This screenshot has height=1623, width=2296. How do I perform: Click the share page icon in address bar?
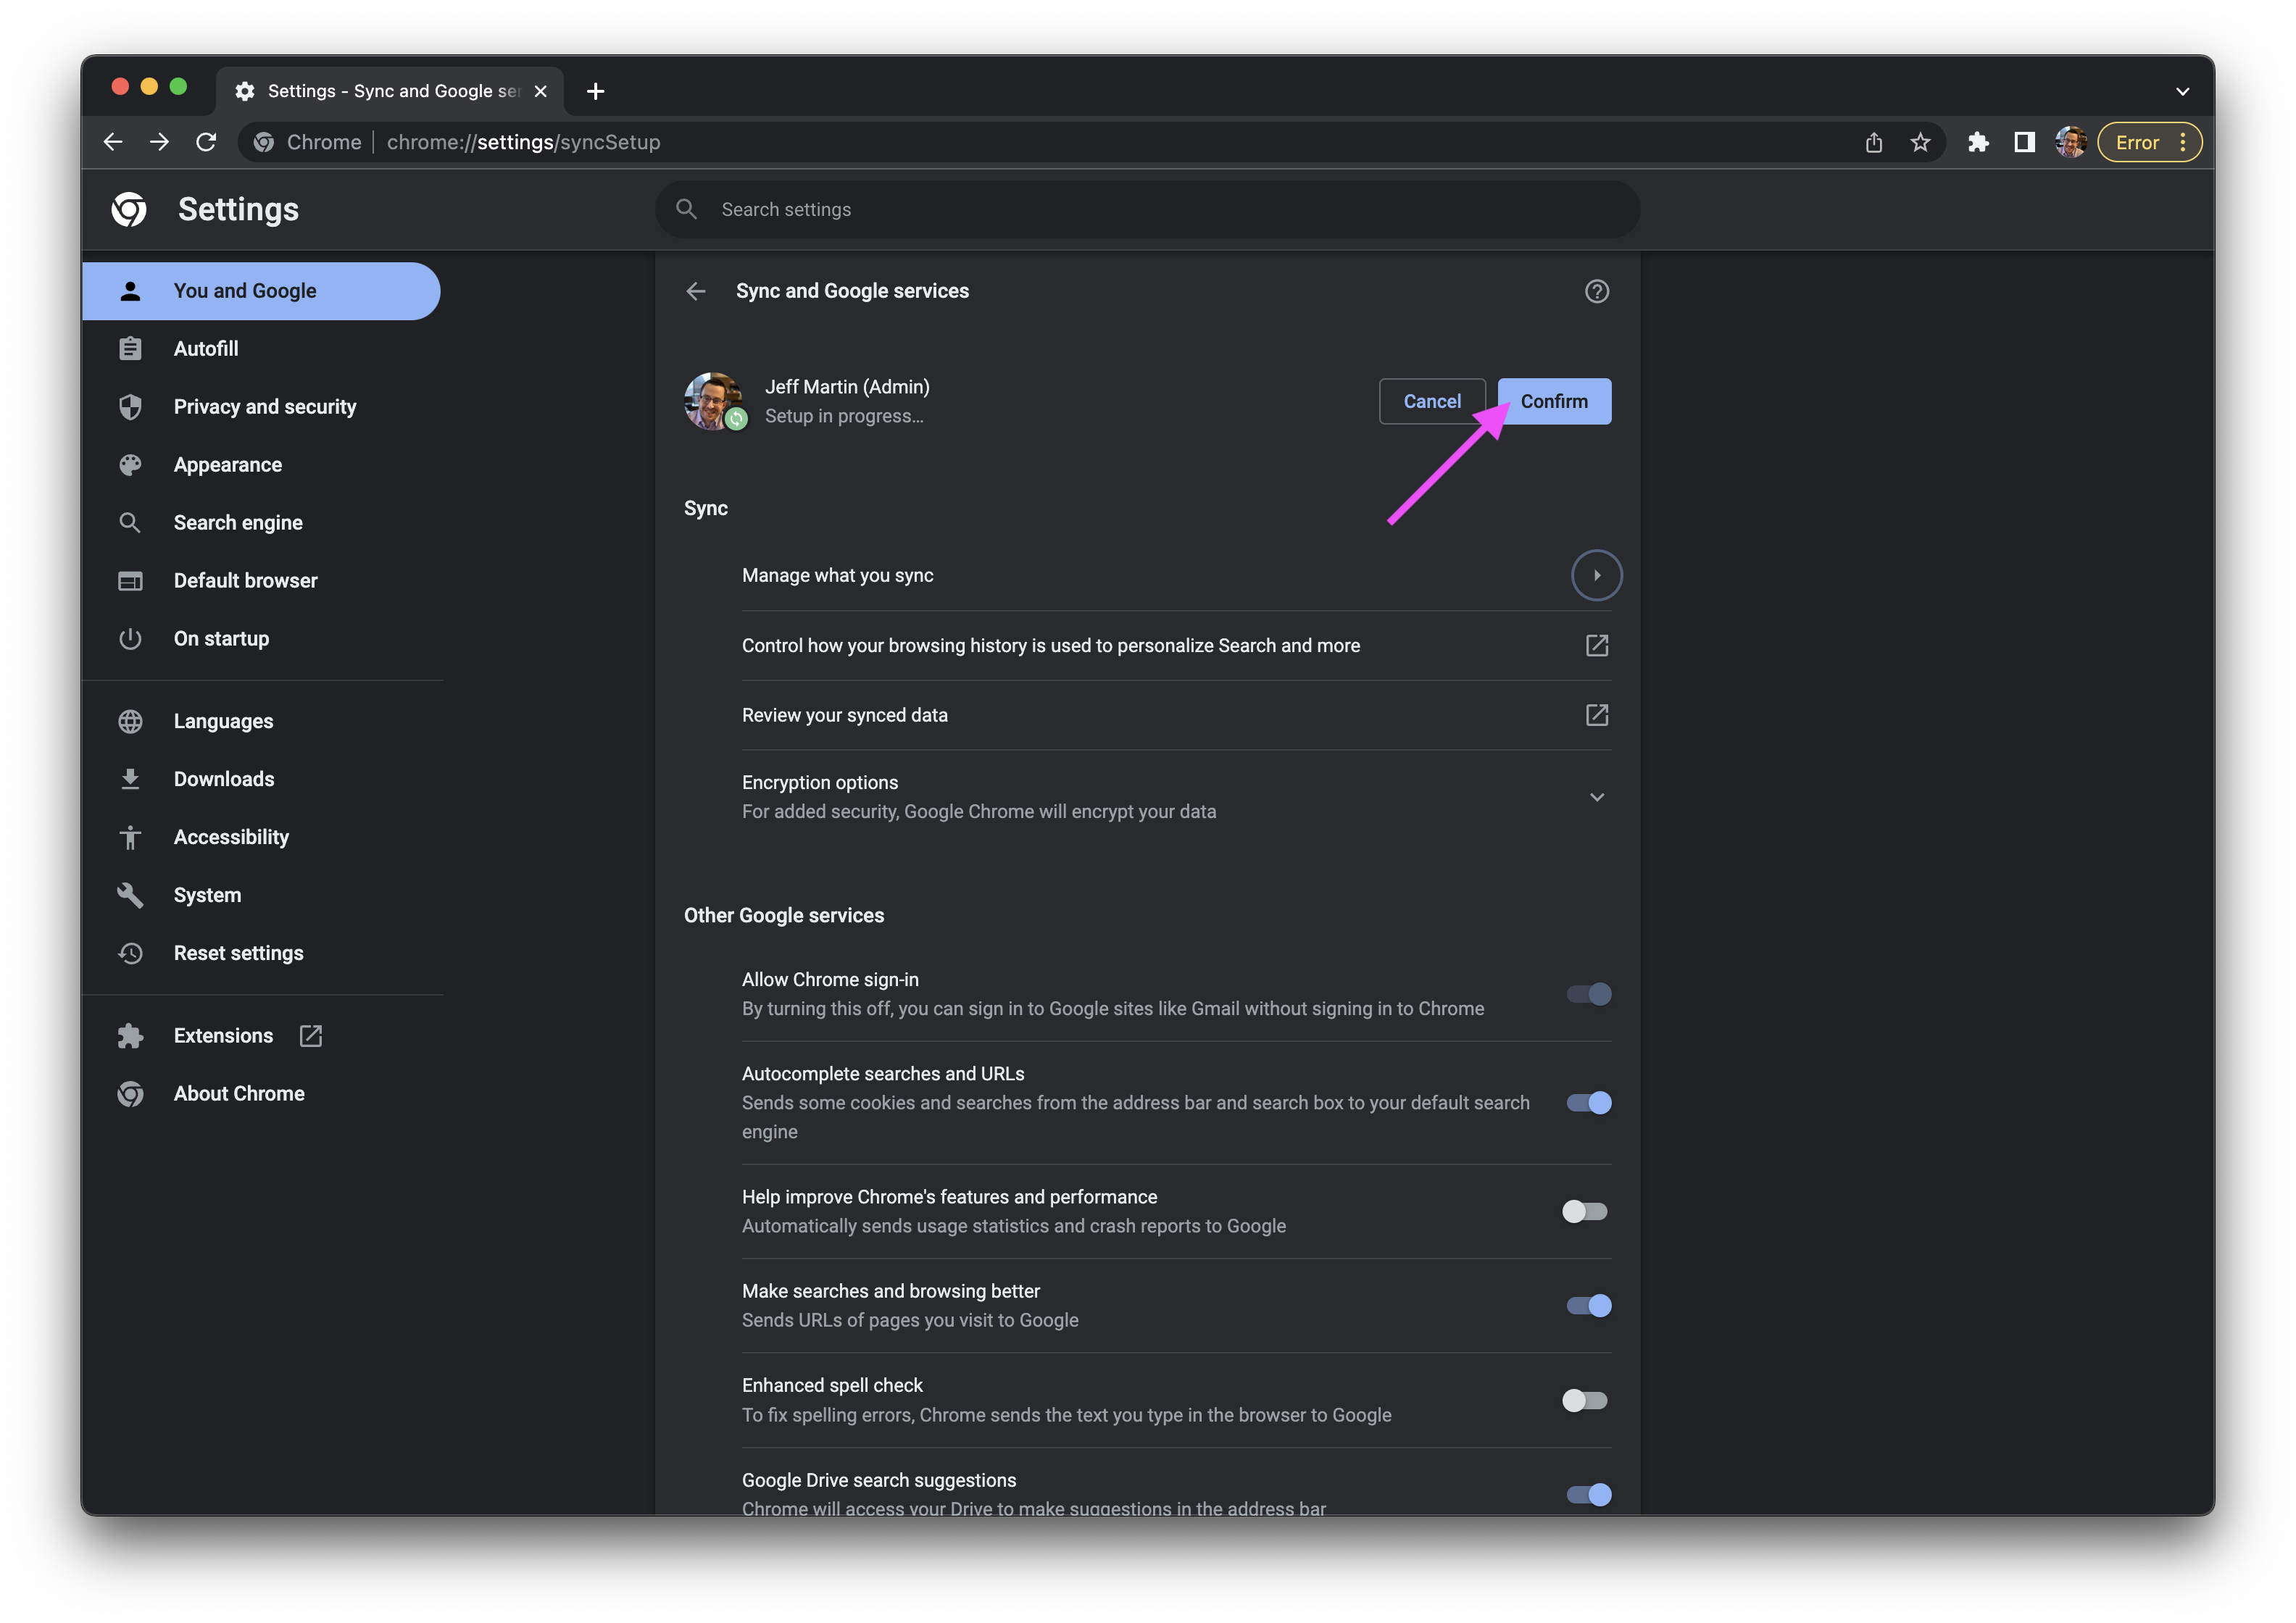pyautogui.click(x=1873, y=142)
